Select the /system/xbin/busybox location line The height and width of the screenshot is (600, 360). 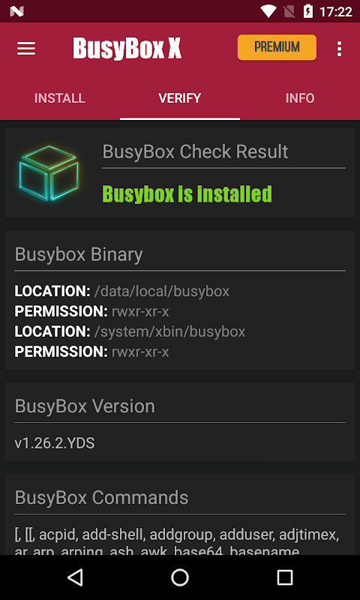click(130, 331)
